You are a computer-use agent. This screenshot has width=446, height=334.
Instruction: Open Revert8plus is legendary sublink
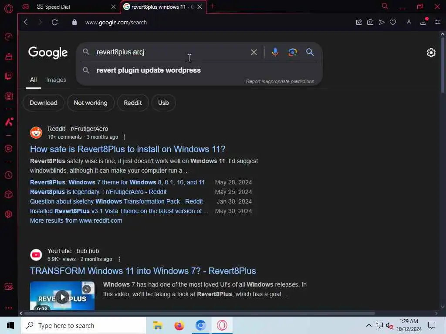tap(98, 192)
